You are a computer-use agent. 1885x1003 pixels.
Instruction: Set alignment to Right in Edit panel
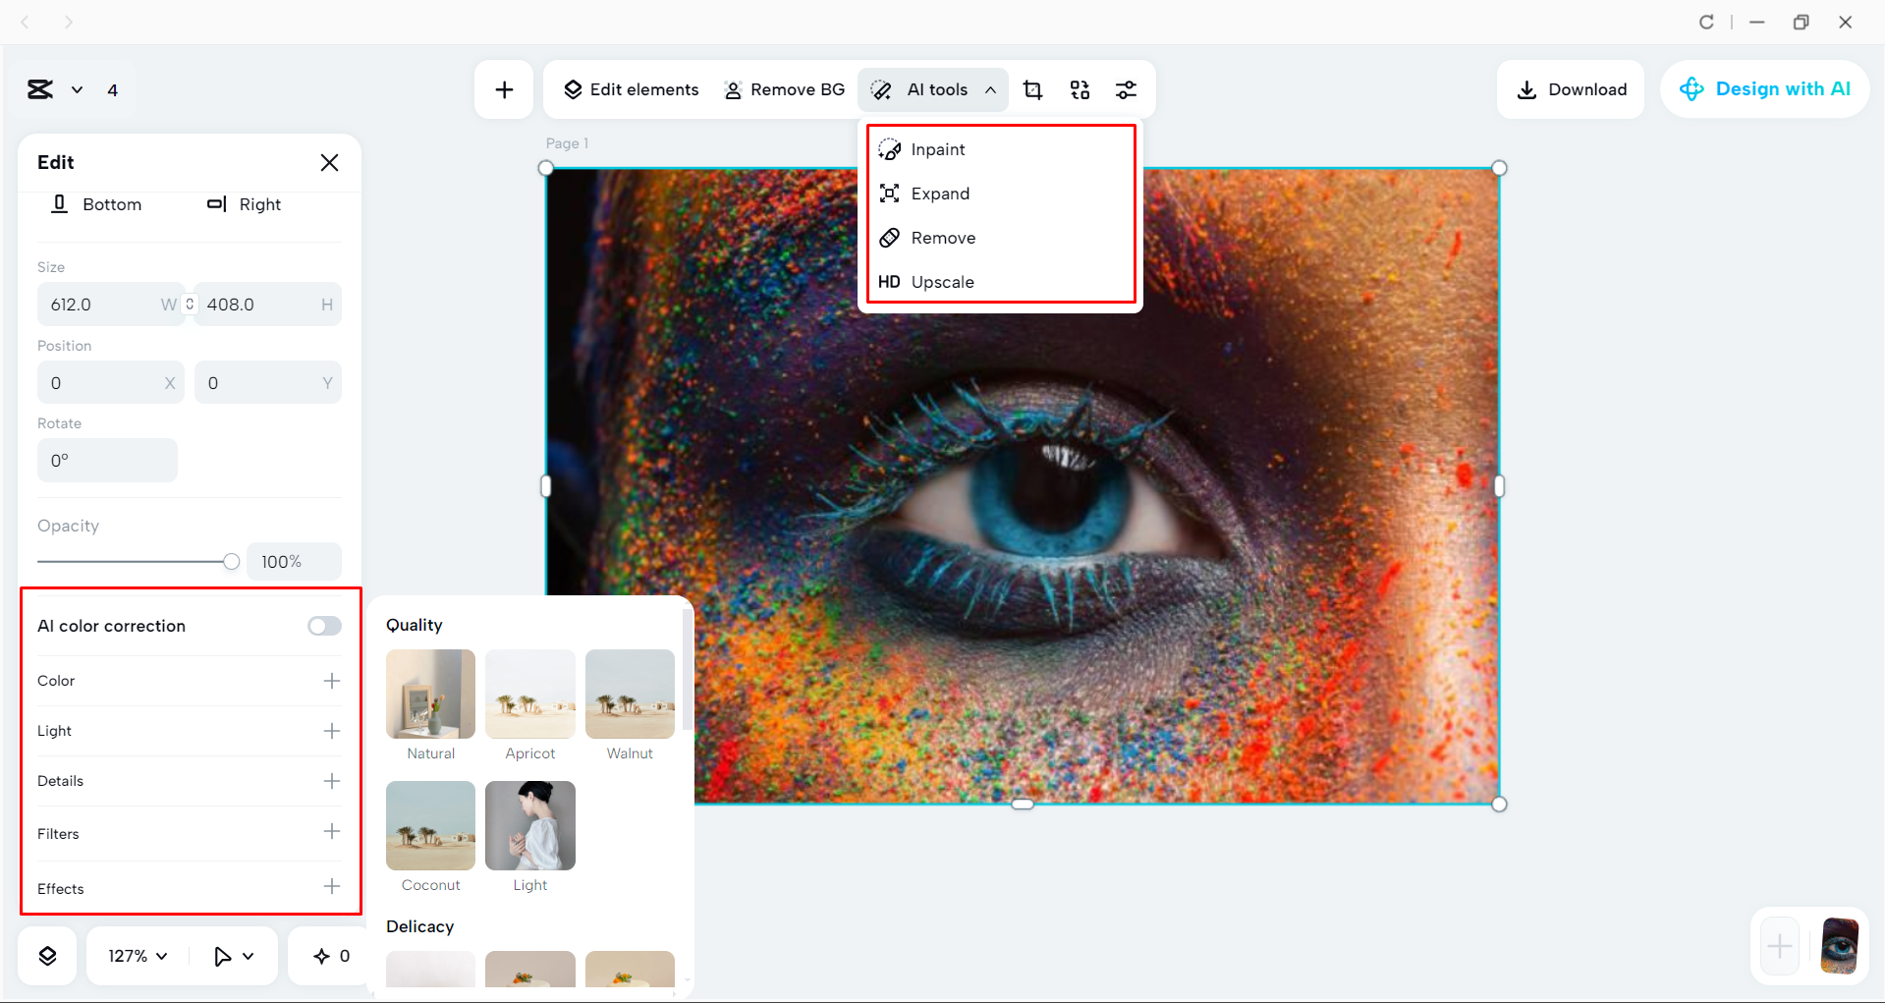coord(244,204)
